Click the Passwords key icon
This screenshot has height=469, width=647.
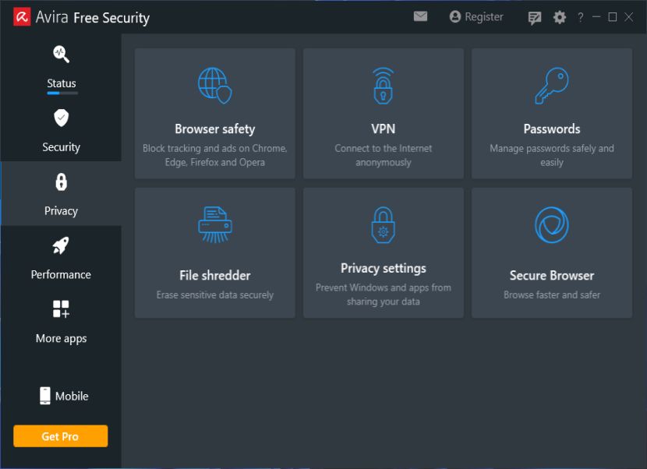pyautogui.click(x=552, y=86)
